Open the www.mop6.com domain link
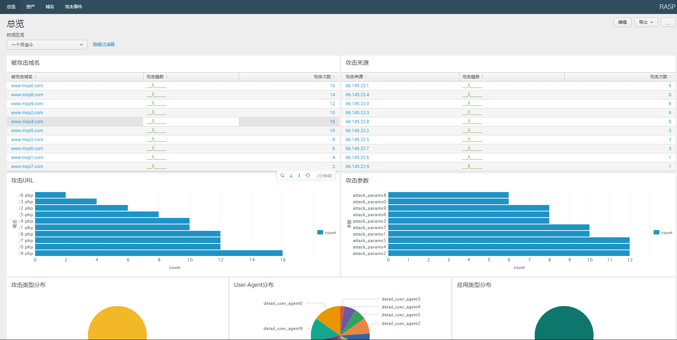The width and height of the screenshot is (677, 340). (27, 85)
